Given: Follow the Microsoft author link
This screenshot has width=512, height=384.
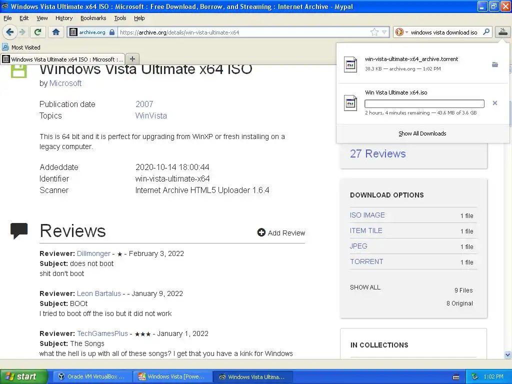Looking at the screenshot, I should point(65,83).
